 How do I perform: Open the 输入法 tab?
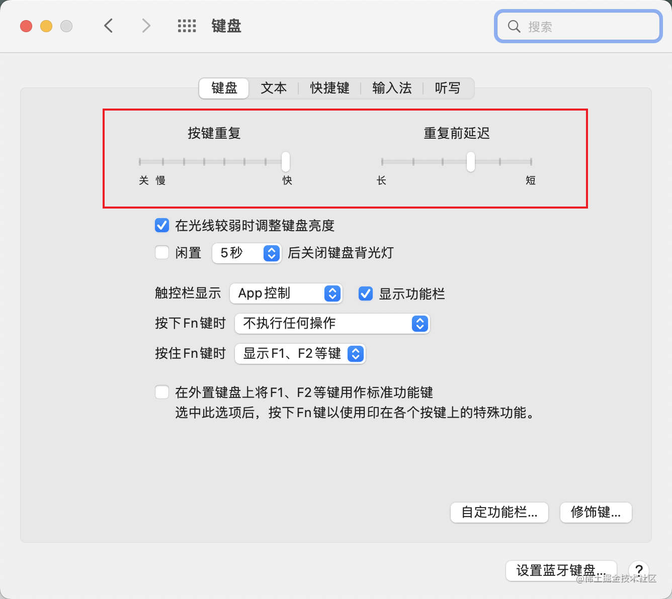(x=392, y=88)
